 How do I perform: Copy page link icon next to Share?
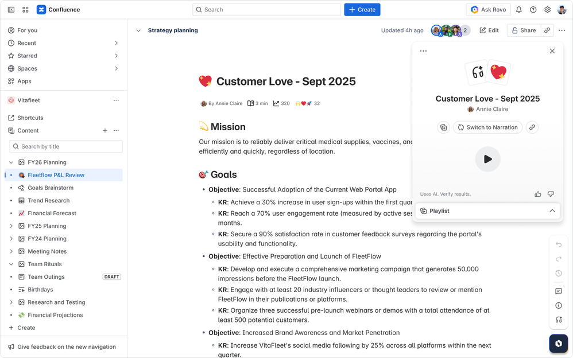547,30
